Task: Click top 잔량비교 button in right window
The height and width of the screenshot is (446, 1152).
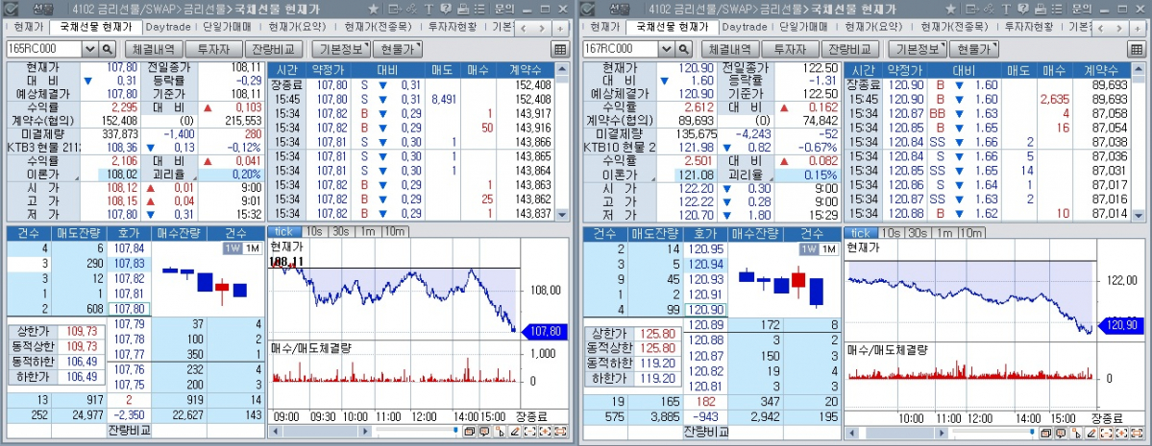Action: pyautogui.click(x=850, y=49)
